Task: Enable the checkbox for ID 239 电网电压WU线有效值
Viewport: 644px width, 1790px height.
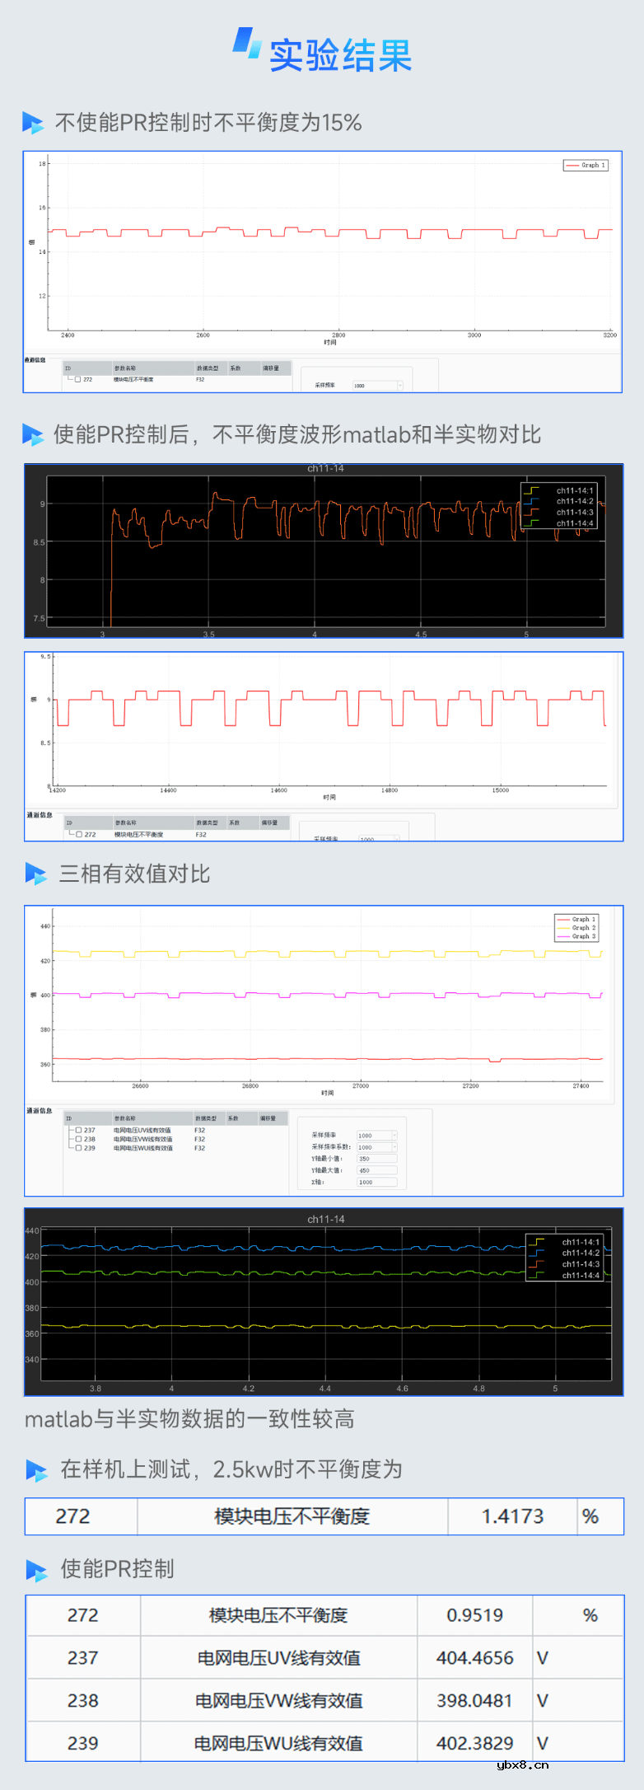Action: pos(78,1148)
